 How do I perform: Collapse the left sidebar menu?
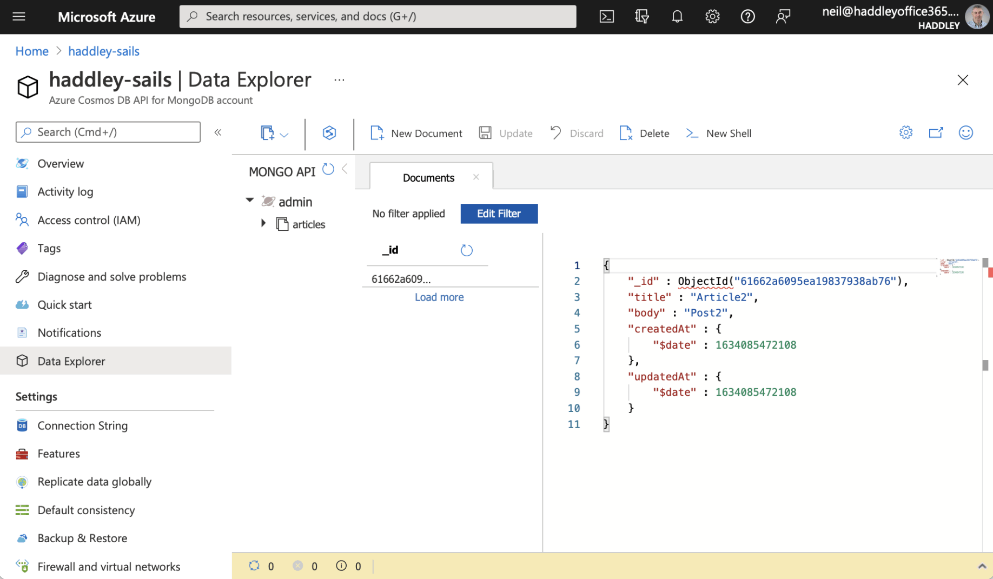click(x=218, y=132)
